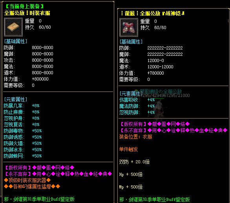The image size is (230, 203).
Task: Click the 防暴几率 +8% attribute row
Action: 22,106
